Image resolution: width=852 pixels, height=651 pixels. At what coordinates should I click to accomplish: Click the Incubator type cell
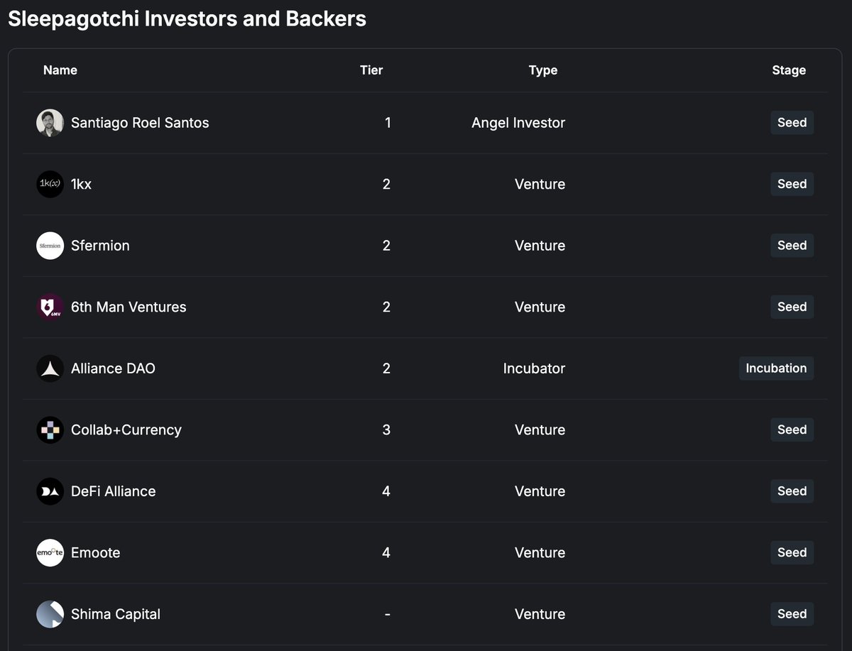(534, 368)
